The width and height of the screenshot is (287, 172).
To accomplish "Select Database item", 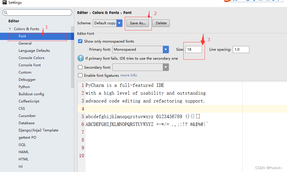I will (x=26, y=123).
